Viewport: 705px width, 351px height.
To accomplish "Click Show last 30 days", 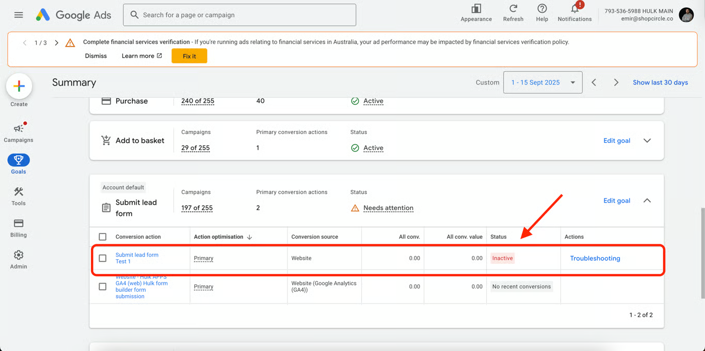I will tap(660, 82).
